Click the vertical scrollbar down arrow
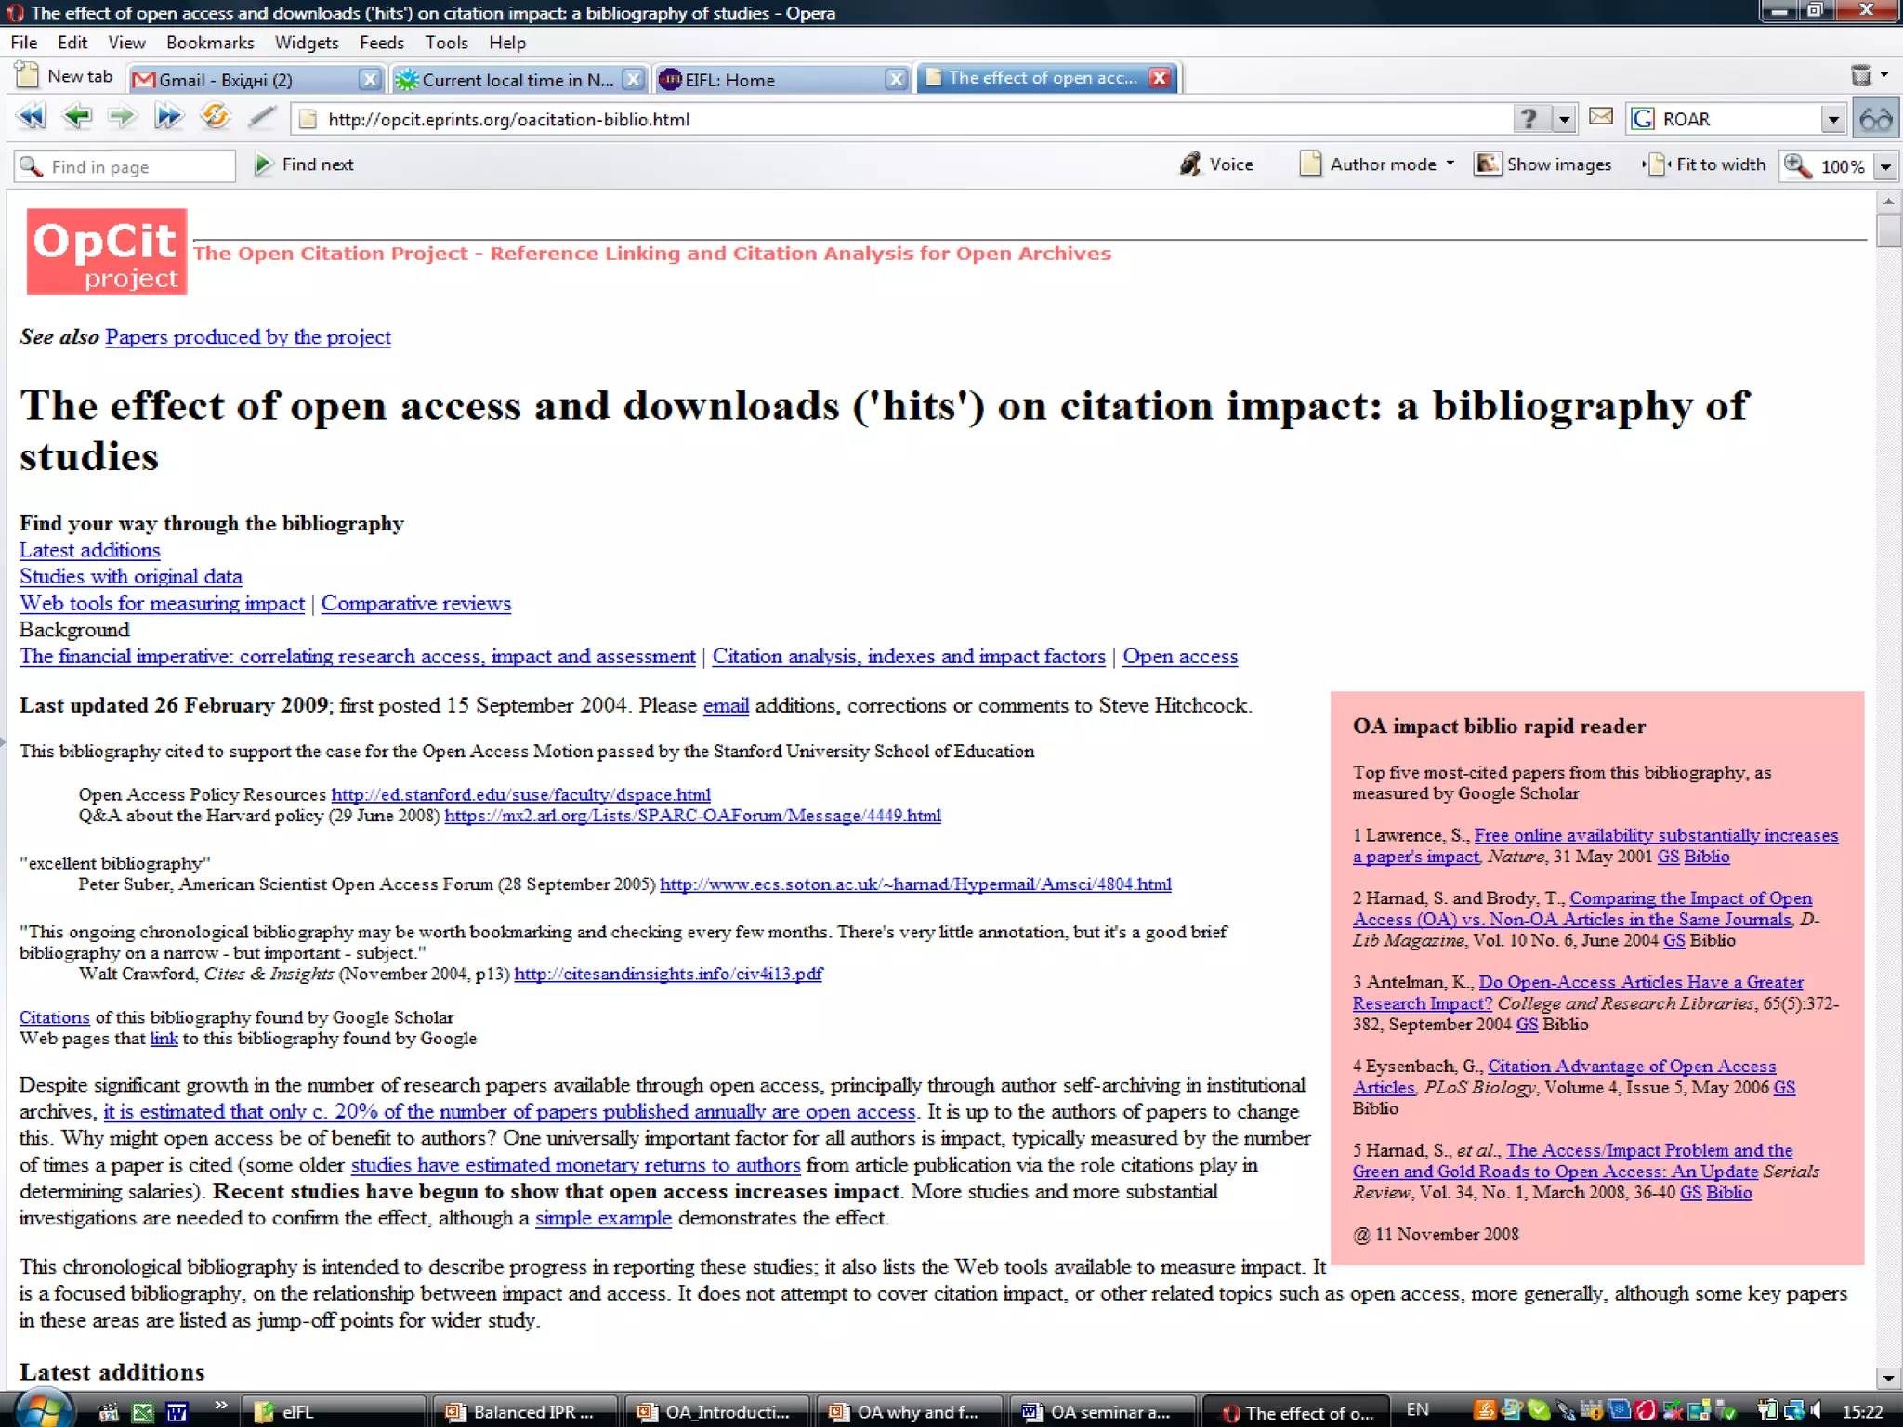 tap(1887, 1378)
